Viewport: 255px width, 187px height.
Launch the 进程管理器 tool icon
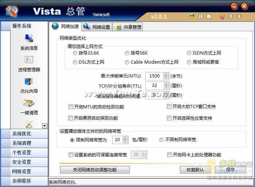(29, 60)
